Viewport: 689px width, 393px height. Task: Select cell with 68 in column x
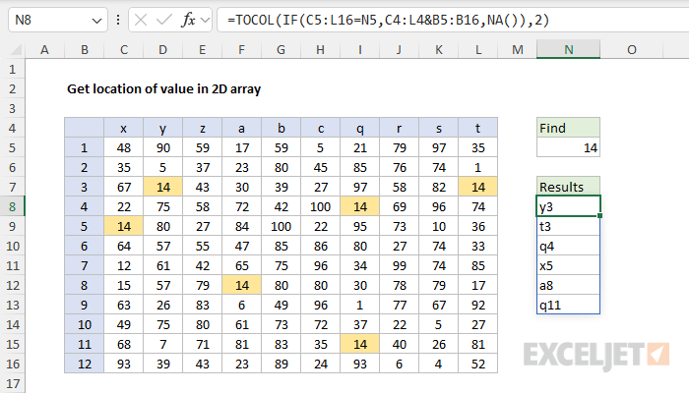(123, 344)
